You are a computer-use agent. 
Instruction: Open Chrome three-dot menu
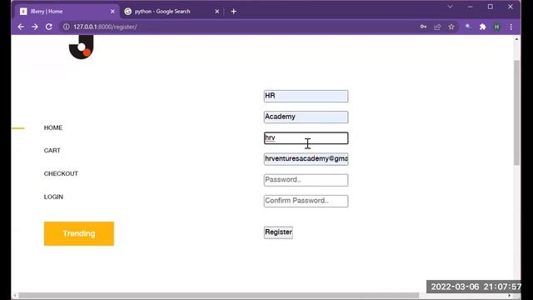click(511, 27)
